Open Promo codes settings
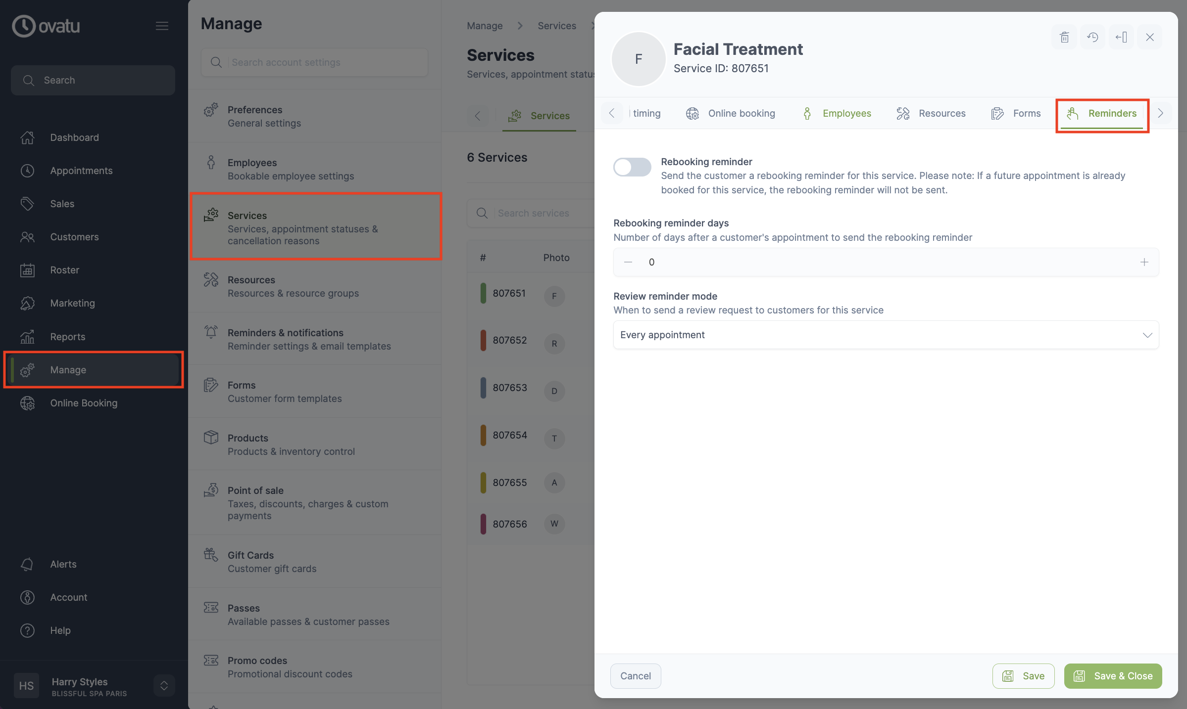This screenshot has width=1187, height=709. coord(315,667)
